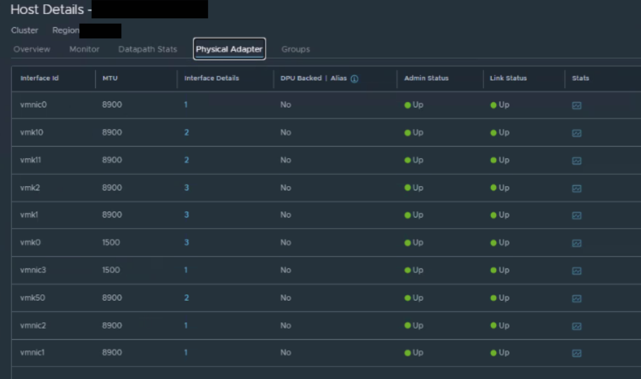
Task: Open interface details link for vmk1
Action: pyautogui.click(x=186, y=215)
